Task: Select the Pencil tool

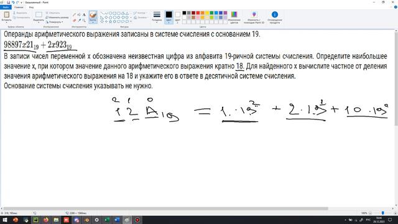Action: pos(75,15)
